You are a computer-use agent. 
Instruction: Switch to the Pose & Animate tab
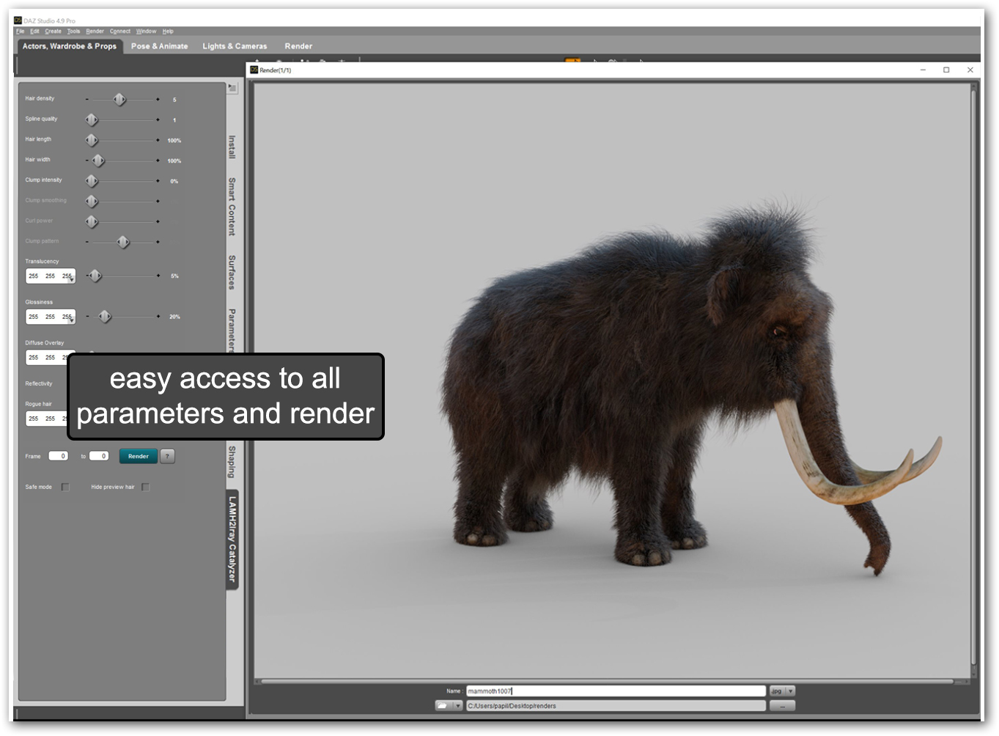(x=159, y=46)
